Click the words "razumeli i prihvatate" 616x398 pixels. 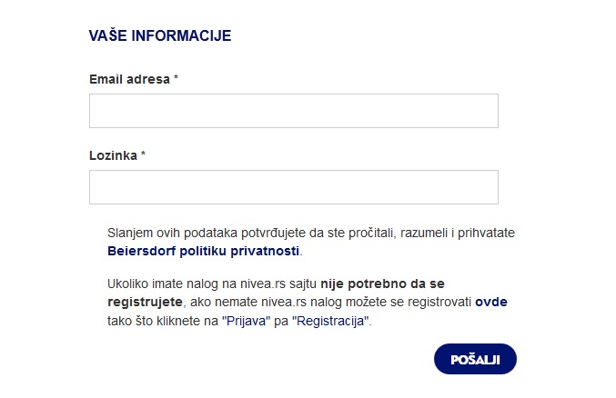coord(458,233)
